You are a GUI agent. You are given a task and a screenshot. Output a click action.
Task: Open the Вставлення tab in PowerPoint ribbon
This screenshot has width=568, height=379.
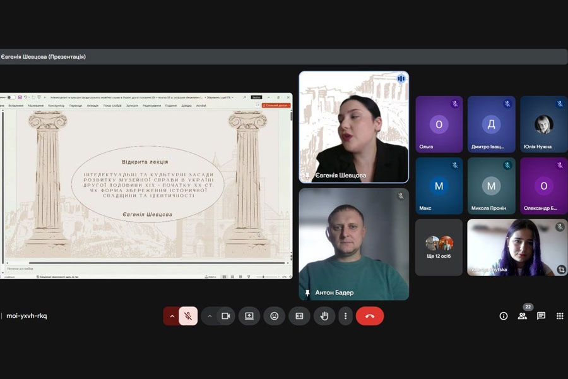click(16, 105)
